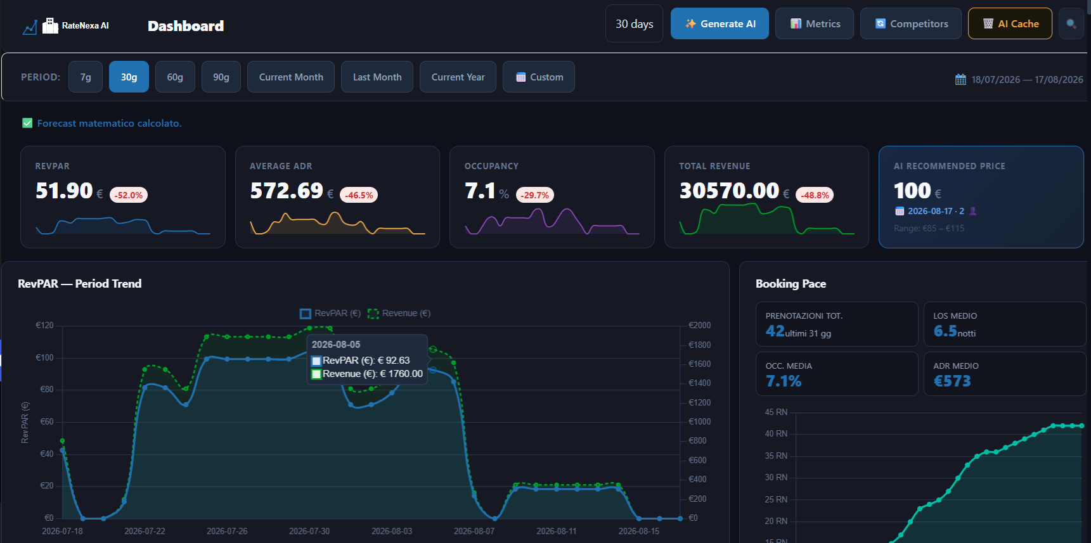The height and width of the screenshot is (543, 1091).
Task: Click the Total Revenue green sparkline
Action: click(x=766, y=220)
